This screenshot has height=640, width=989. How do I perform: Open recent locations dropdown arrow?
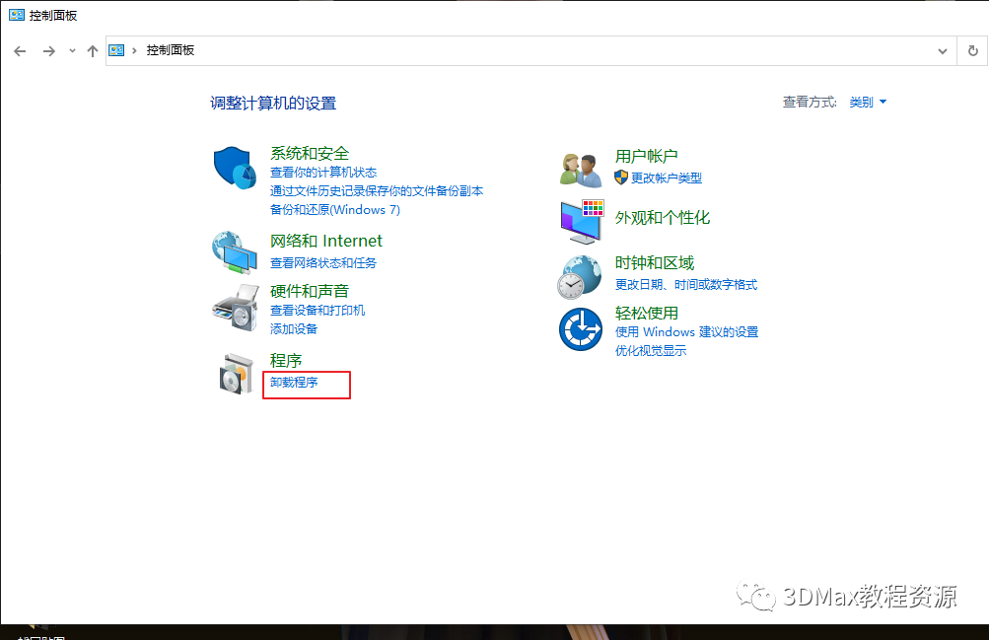coord(72,51)
